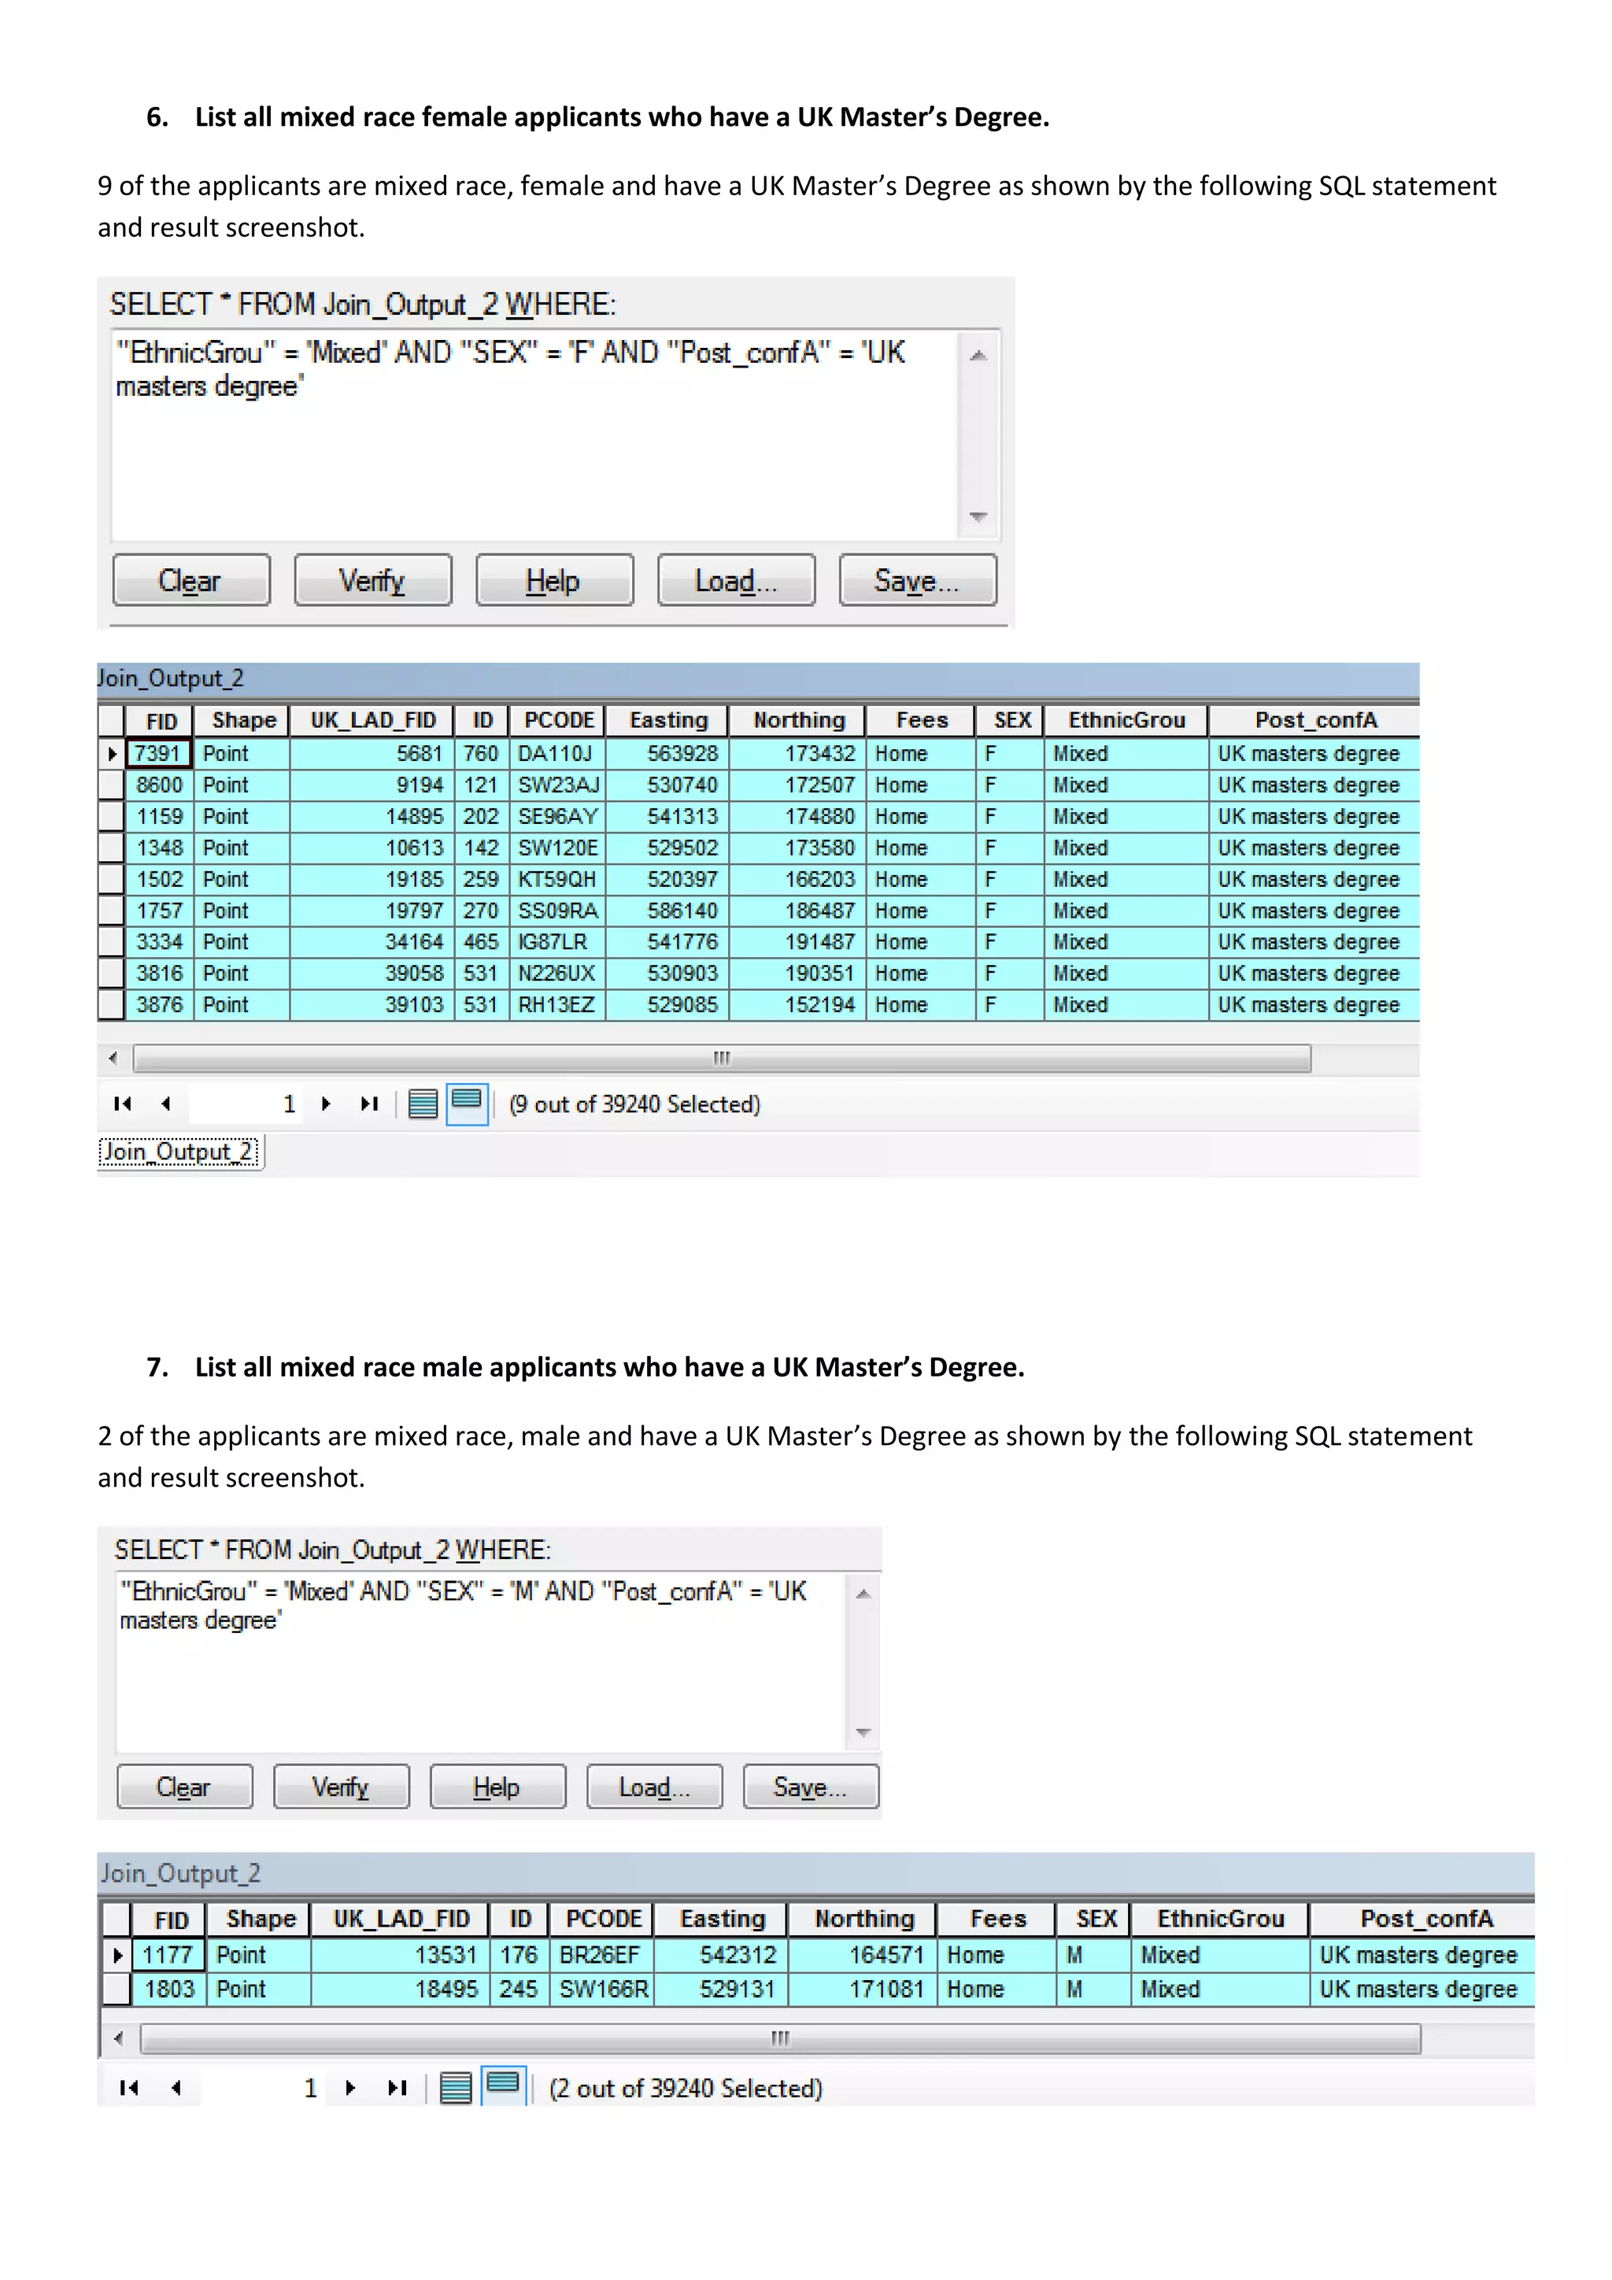Click Verify button in upper query dialog
The image size is (1612, 2280).
click(372, 580)
